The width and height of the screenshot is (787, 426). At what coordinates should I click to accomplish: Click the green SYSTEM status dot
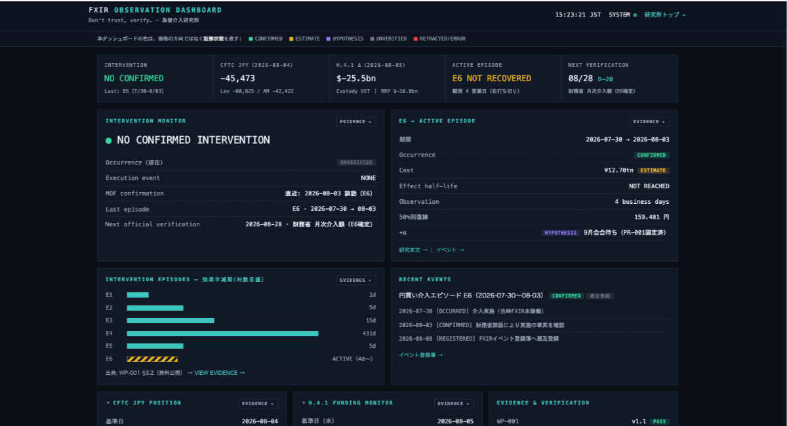tap(635, 14)
